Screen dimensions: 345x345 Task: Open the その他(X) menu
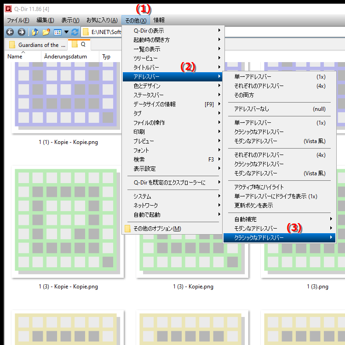click(136, 20)
